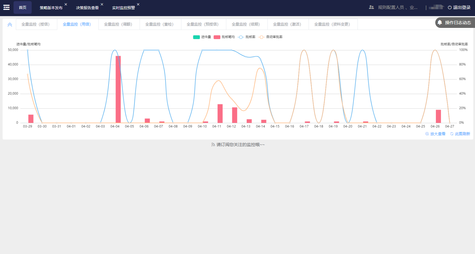Toggle the hamburger sidebar menu icon

pyautogui.click(x=6, y=7)
